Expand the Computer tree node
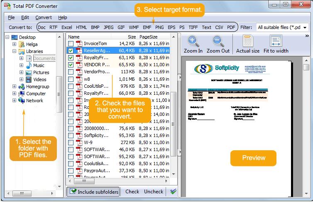This screenshot has height=202, width=313. 15,93
